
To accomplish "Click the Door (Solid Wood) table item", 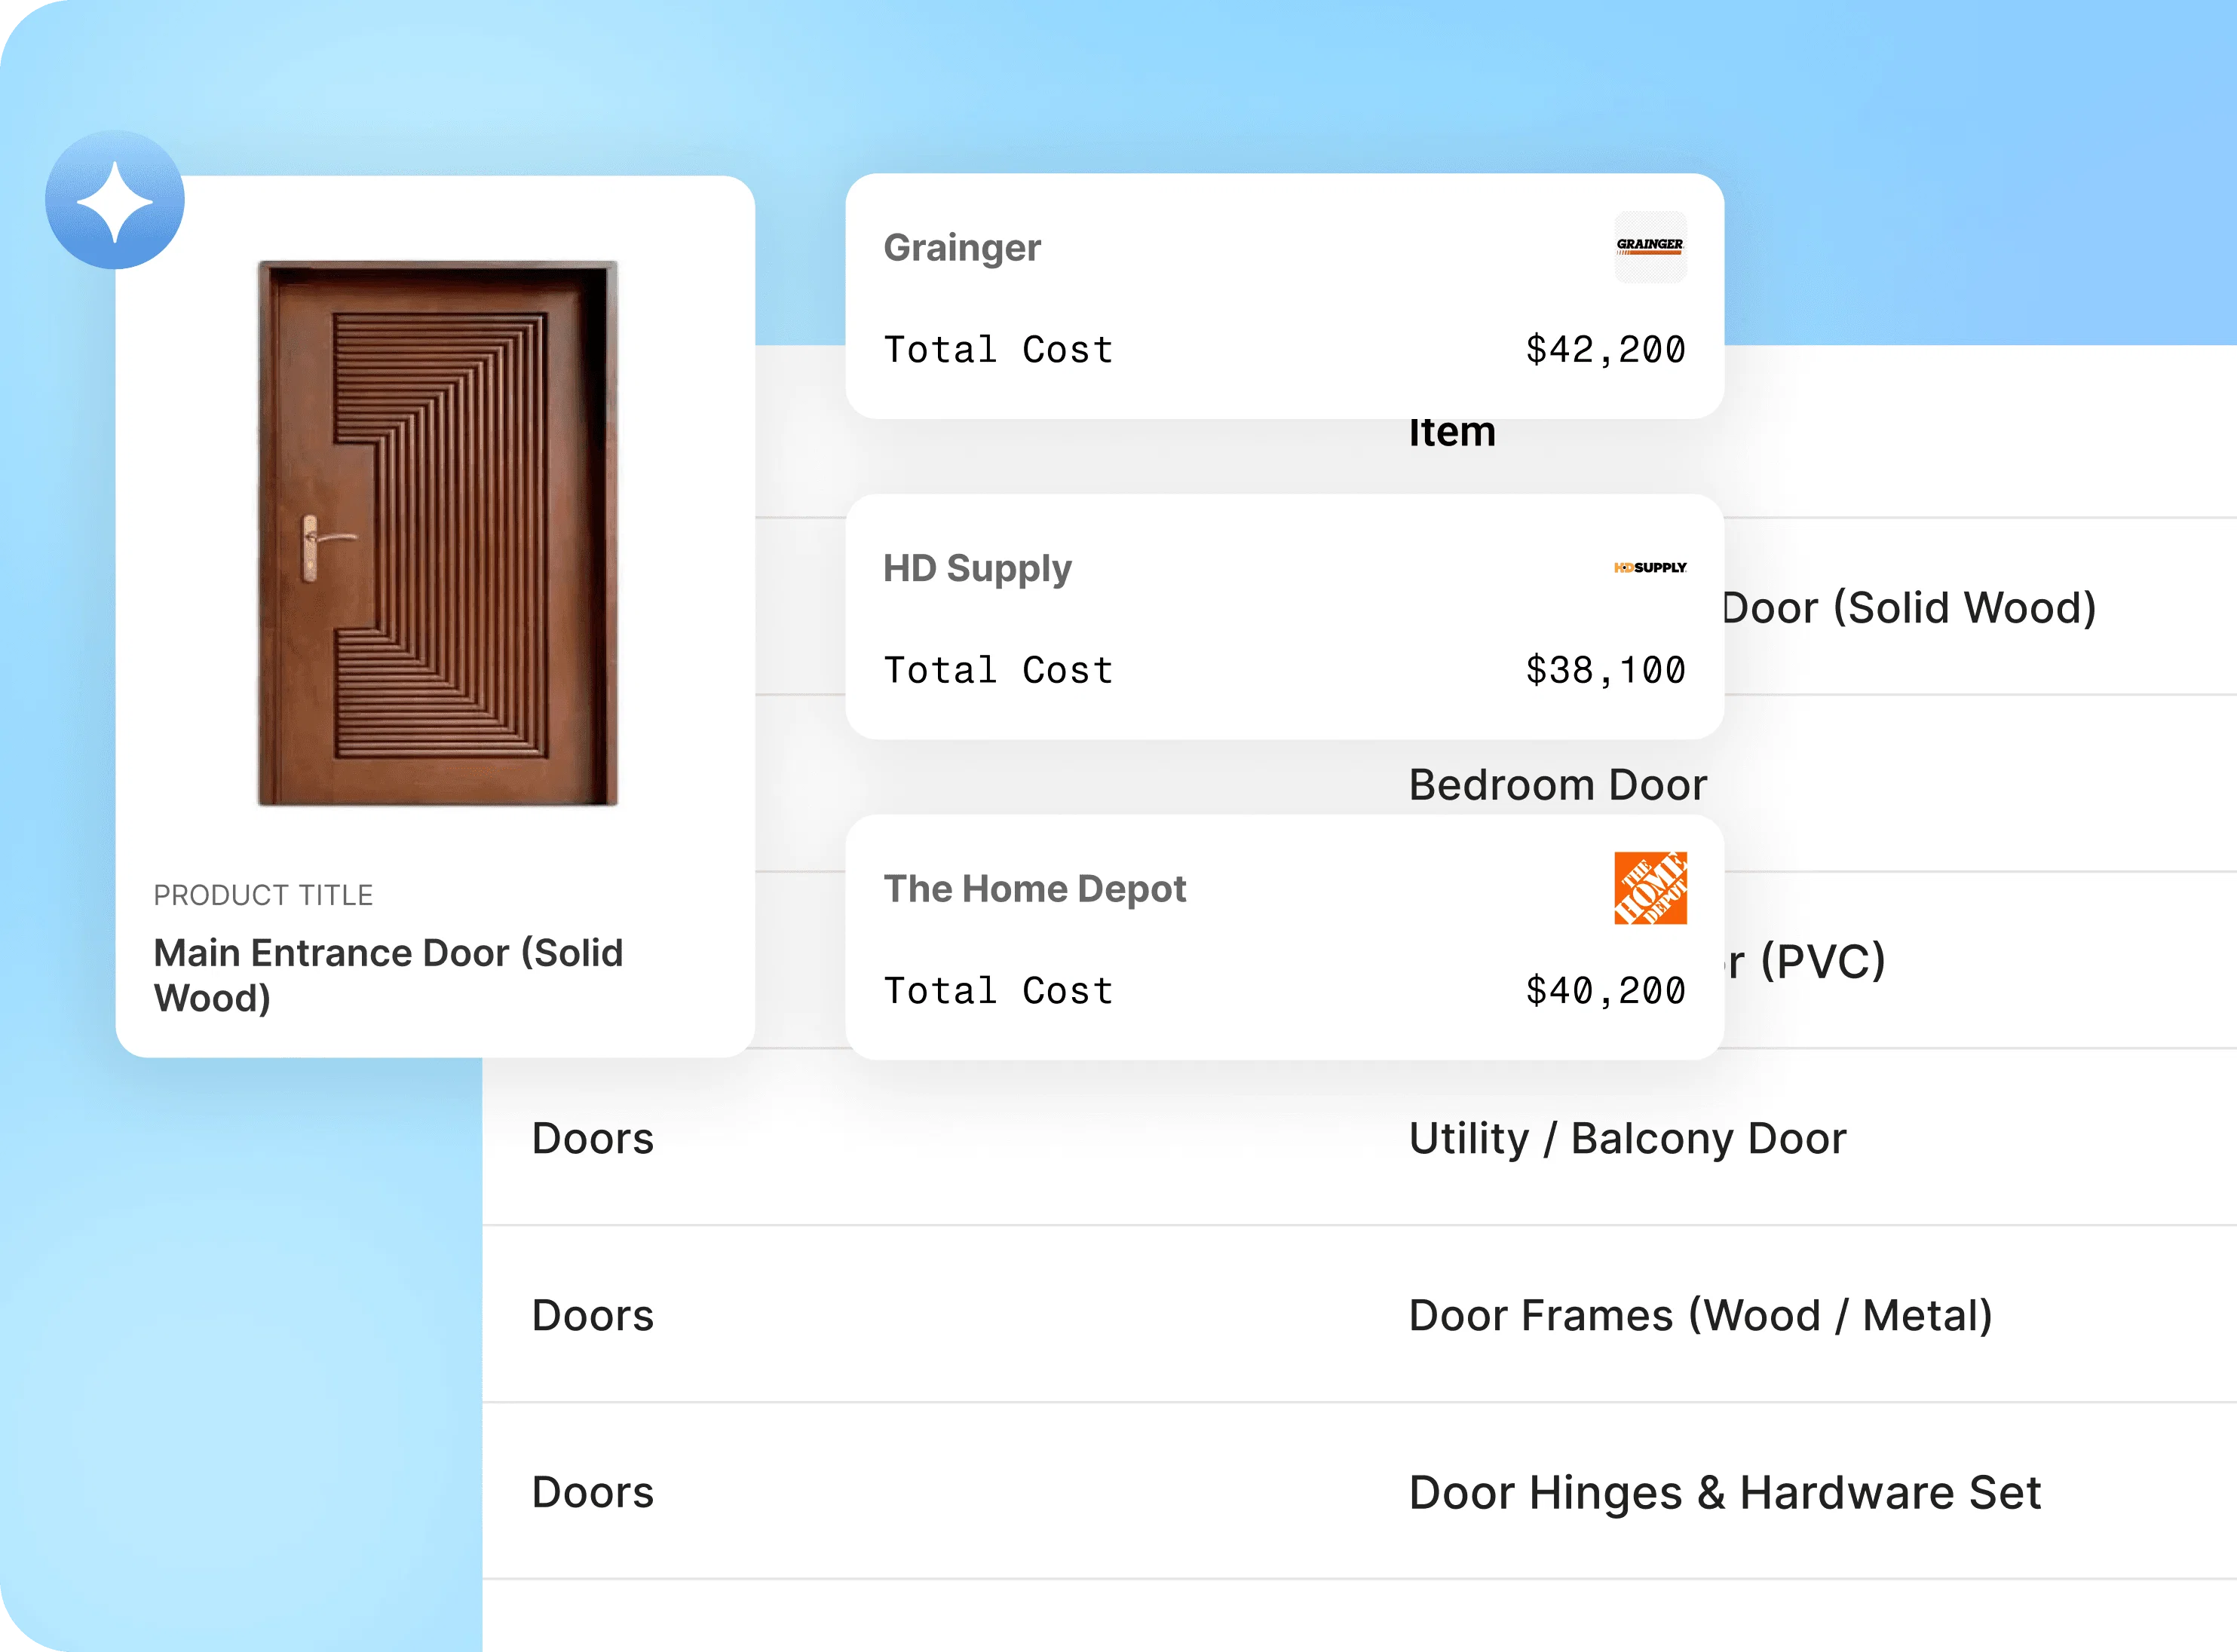I will [x=1908, y=608].
